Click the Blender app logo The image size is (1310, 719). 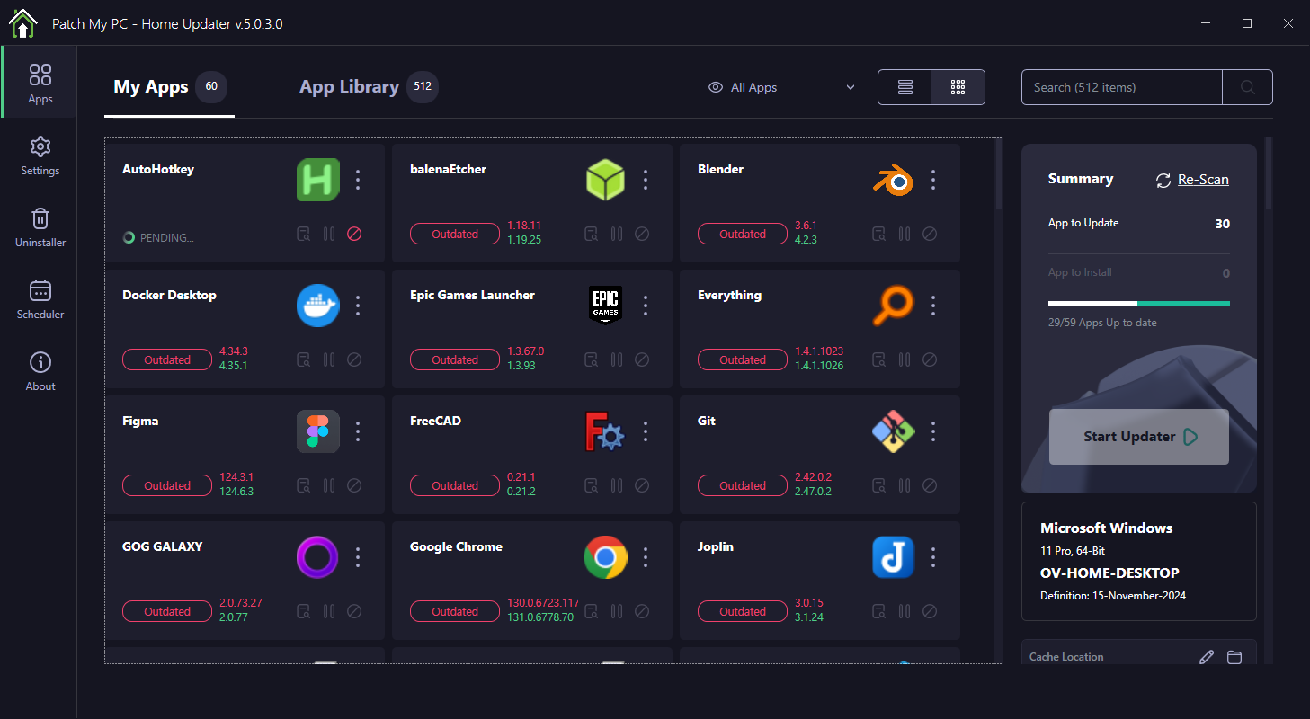893,180
